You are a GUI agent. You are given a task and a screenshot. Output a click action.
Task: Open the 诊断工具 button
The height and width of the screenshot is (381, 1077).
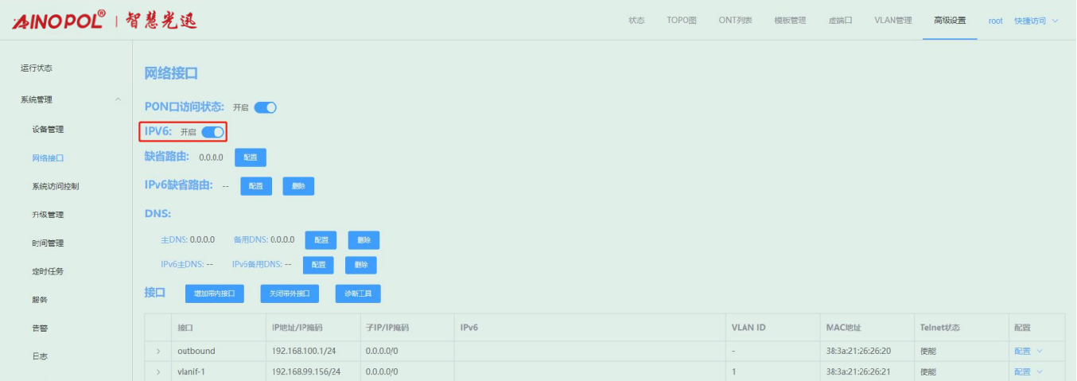click(x=358, y=294)
